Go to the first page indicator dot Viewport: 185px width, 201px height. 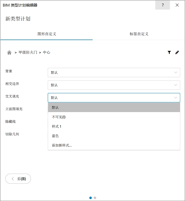click(91, 198)
